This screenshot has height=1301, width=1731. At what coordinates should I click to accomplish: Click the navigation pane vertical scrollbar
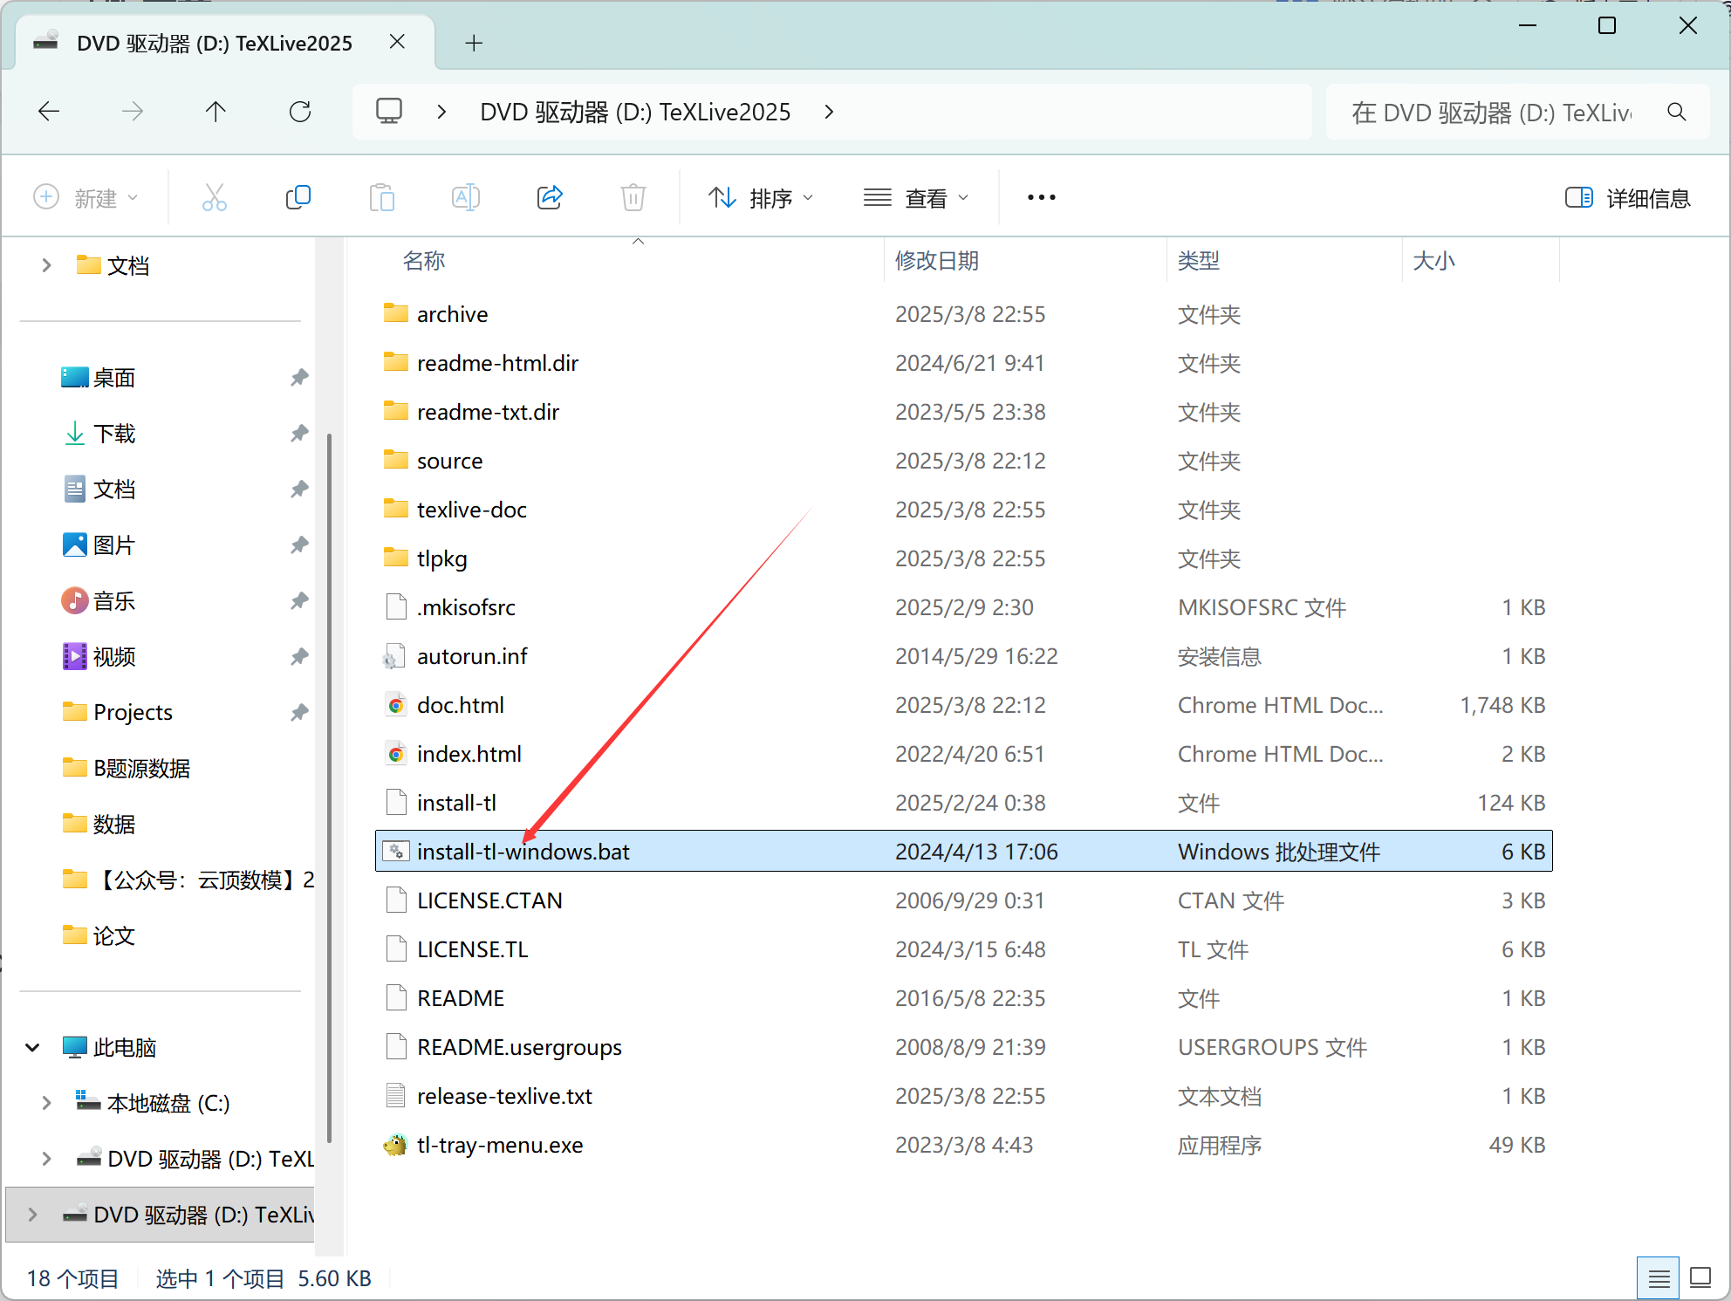click(329, 785)
